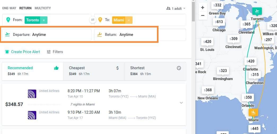Click the departure plane icon

click(7, 34)
